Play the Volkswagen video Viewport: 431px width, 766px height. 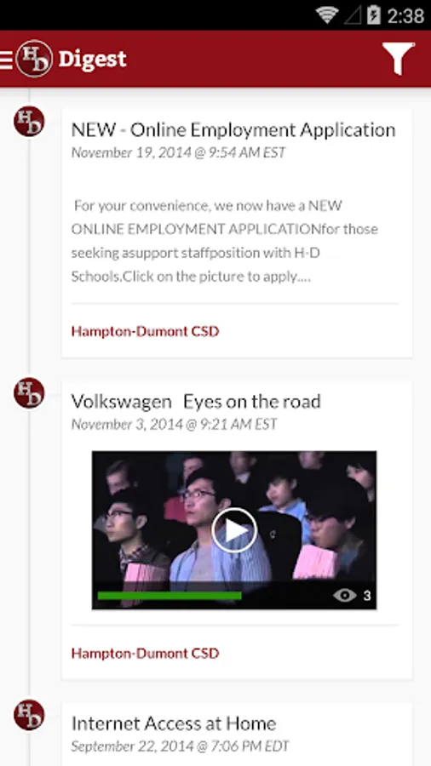click(x=234, y=530)
